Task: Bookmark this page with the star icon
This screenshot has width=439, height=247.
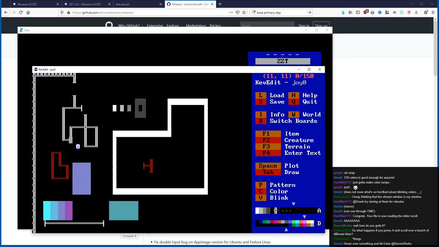Action: pos(244,12)
